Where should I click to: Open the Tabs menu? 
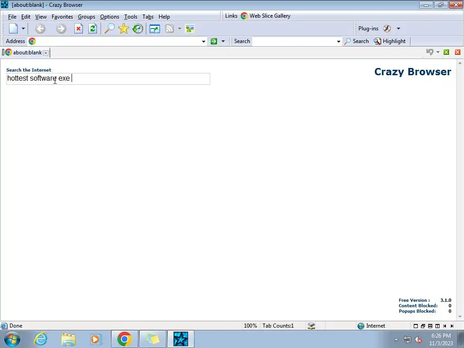(148, 17)
